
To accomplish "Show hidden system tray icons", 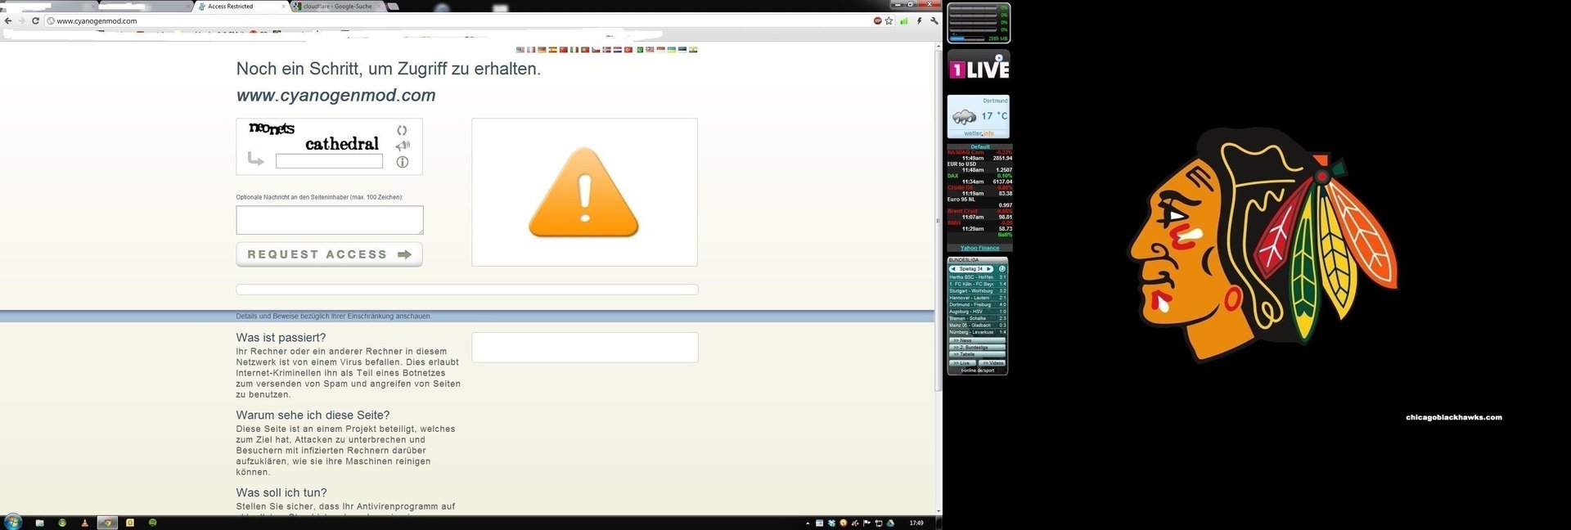I will pos(808,523).
